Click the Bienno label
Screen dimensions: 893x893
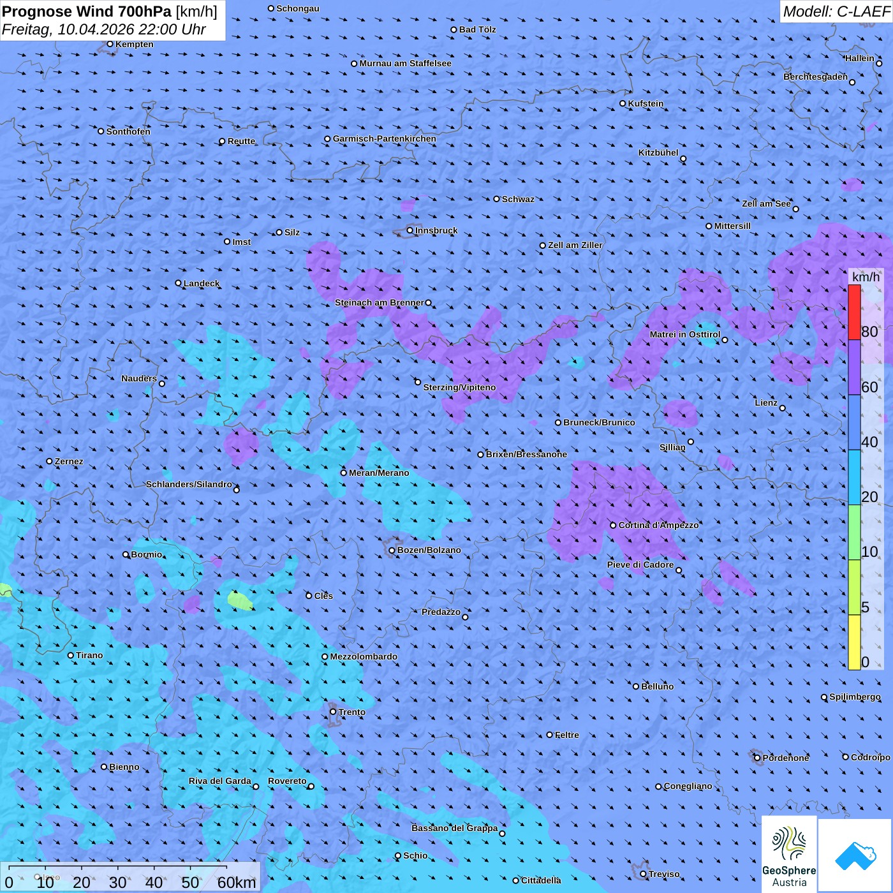tap(124, 767)
